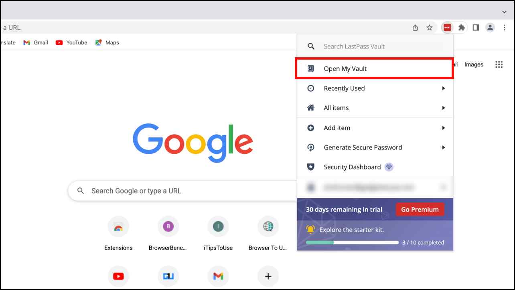Open the Maps bookmark
Image resolution: width=515 pixels, height=290 pixels.
tap(107, 42)
